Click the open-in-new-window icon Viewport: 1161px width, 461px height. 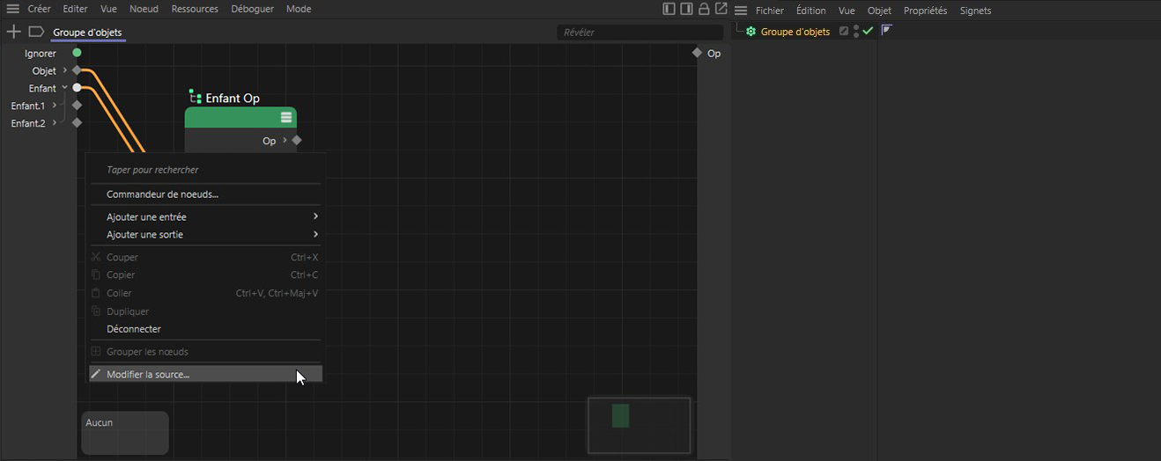click(x=721, y=9)
